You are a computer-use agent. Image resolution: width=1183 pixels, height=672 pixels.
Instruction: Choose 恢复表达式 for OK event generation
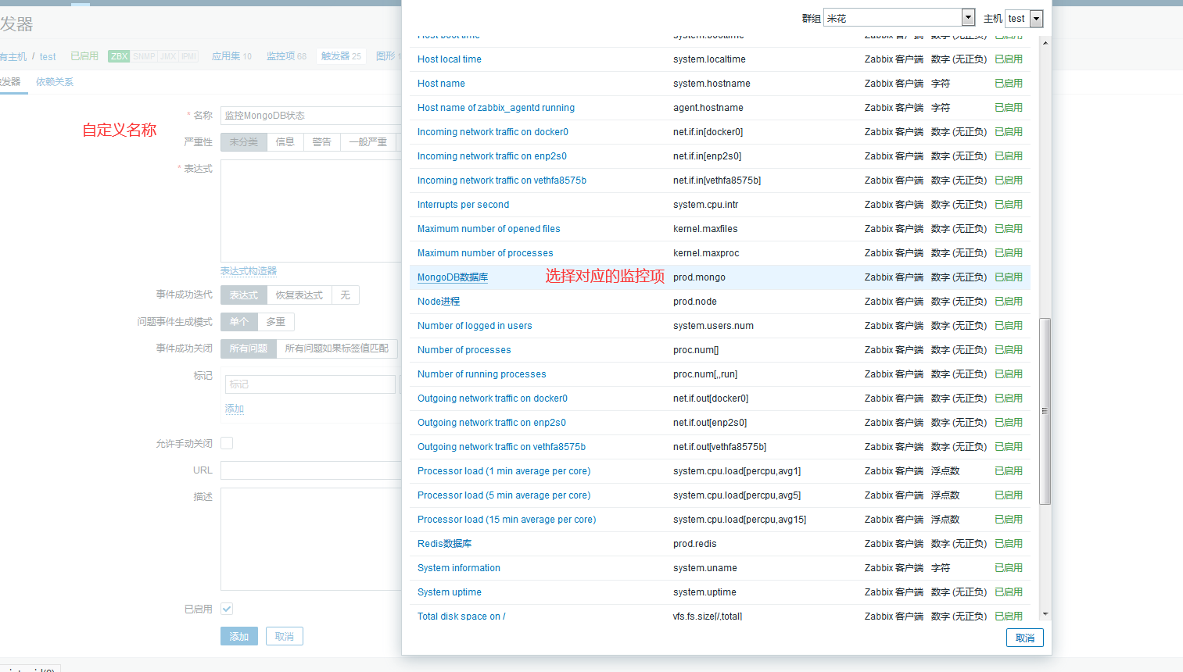(x=299, y=295)
